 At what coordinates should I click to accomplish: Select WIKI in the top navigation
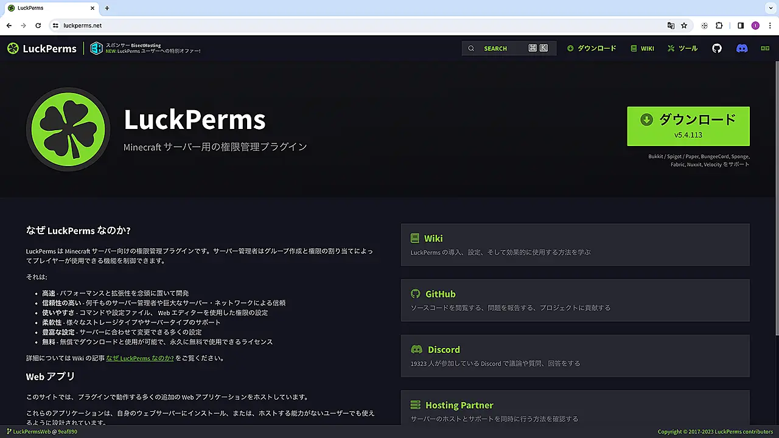coord(642,49)
